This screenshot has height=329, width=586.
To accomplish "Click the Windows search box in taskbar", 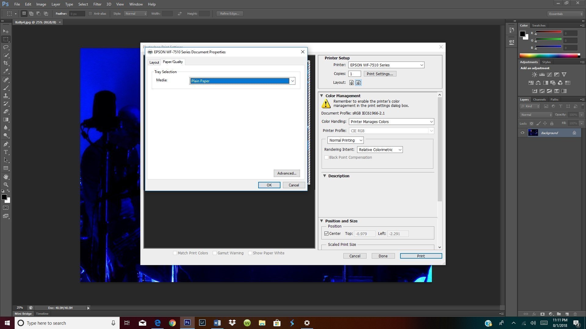I will click(67, 323).
